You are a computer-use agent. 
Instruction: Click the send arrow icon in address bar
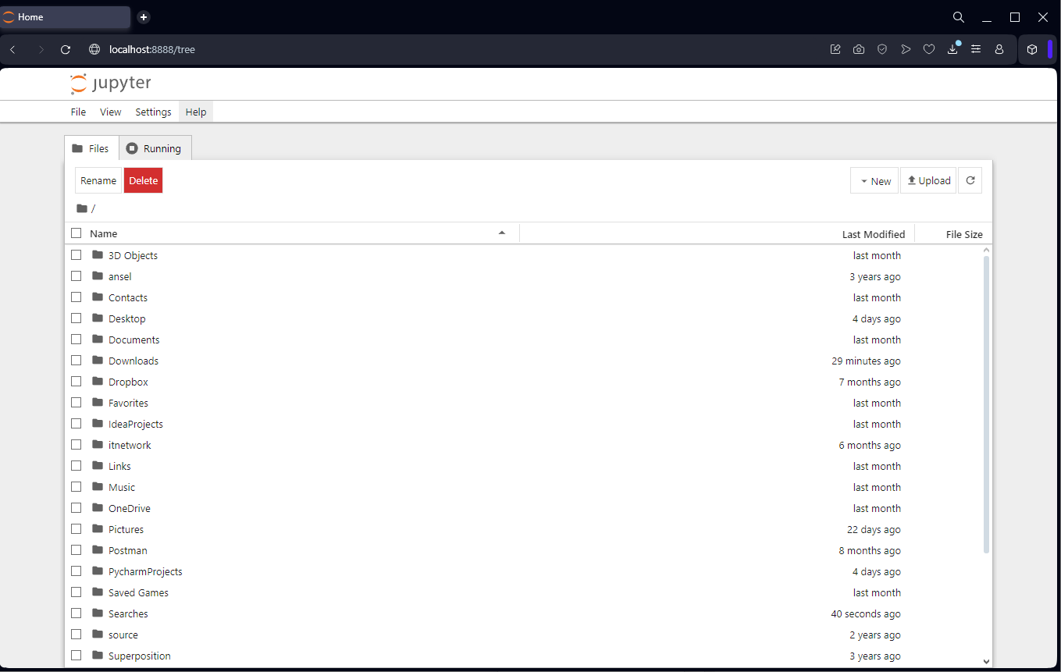906,49
